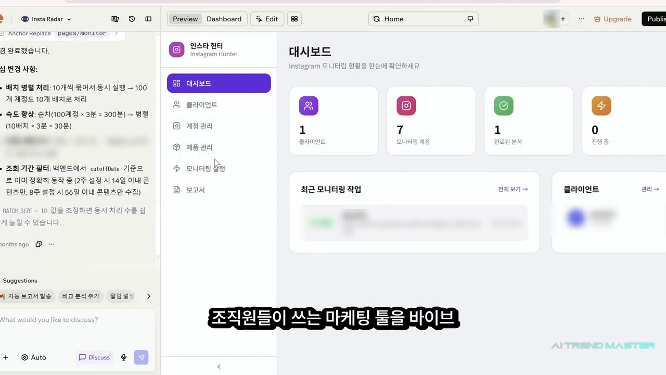The height and width of the screenshot is (375, 666).
Task: Click the Instagram Hunter logo icon
Action: [177, 49]
